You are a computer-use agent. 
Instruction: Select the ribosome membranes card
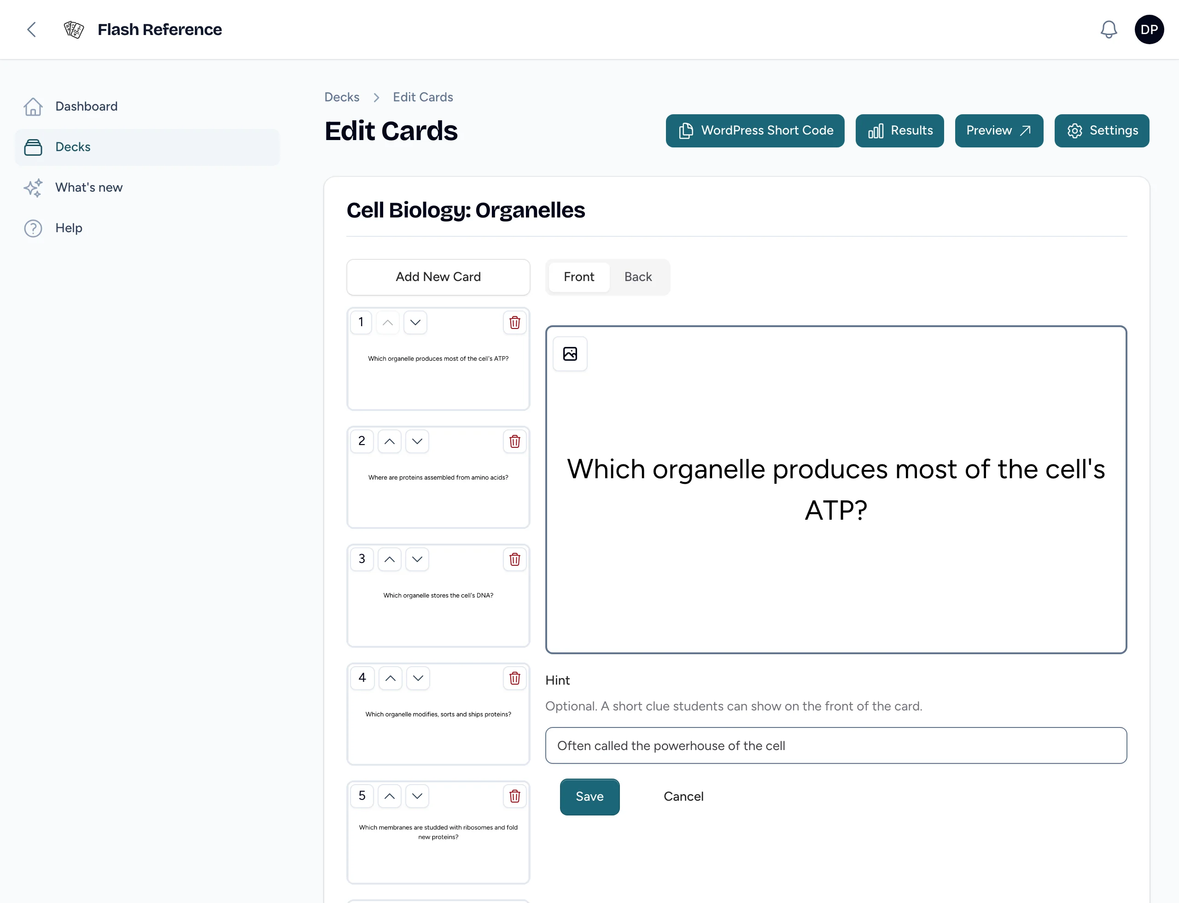point(438,832)
